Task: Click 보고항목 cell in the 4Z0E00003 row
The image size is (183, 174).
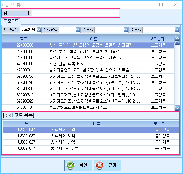Action: 158,64
